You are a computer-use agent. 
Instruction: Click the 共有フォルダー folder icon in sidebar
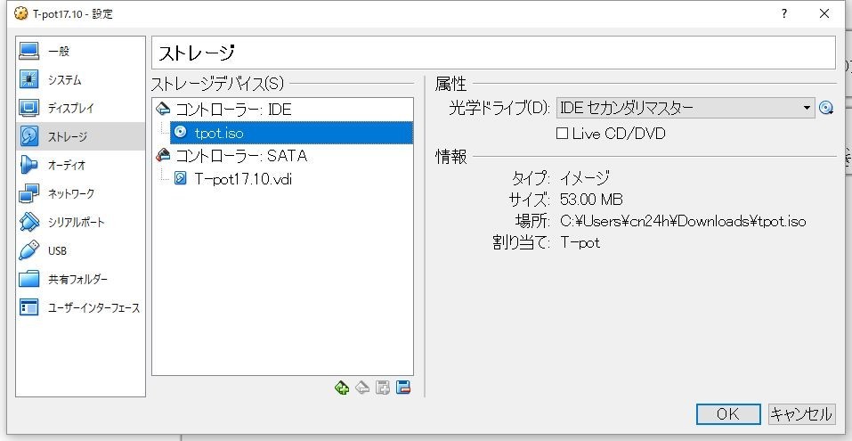point(29,279)
